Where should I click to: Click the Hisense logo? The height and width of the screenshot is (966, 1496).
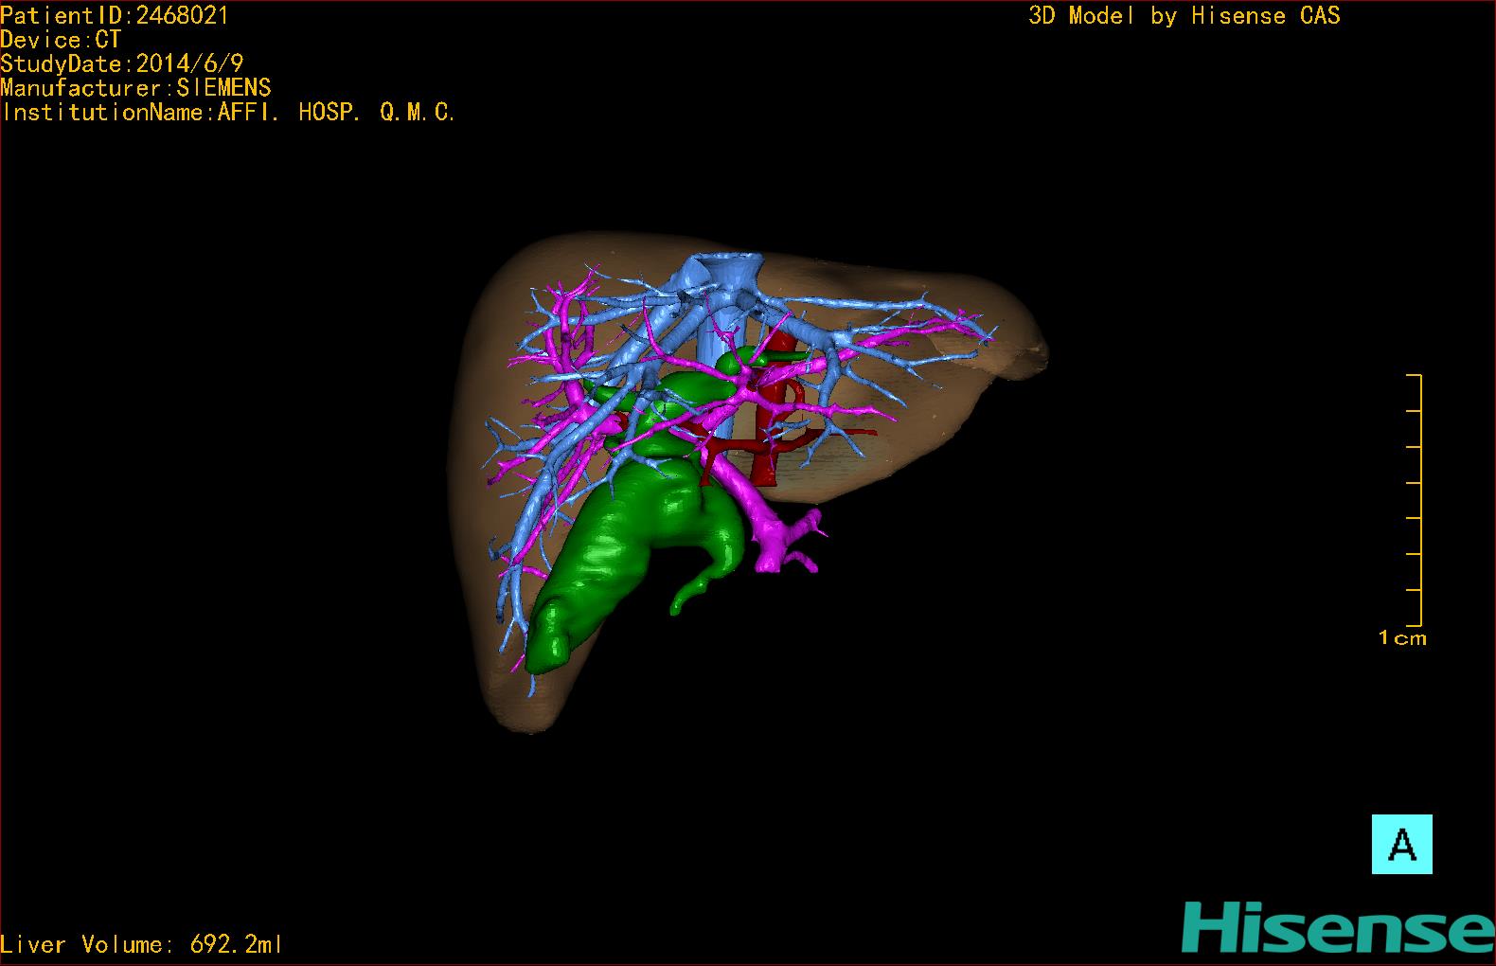[x=1338, y=926]
